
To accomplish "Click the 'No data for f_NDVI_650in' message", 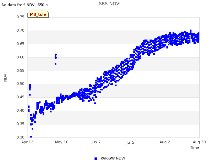I will [25, 5].
